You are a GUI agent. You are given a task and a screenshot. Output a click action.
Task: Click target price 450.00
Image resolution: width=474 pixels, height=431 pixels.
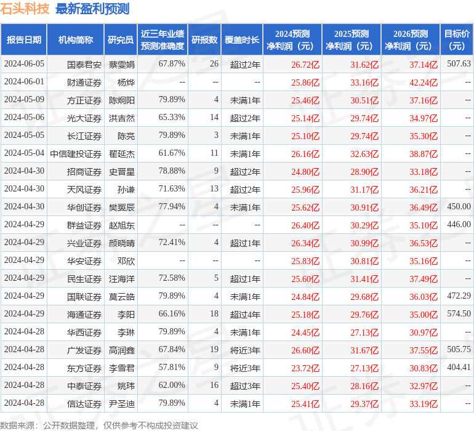click(459, 207)
